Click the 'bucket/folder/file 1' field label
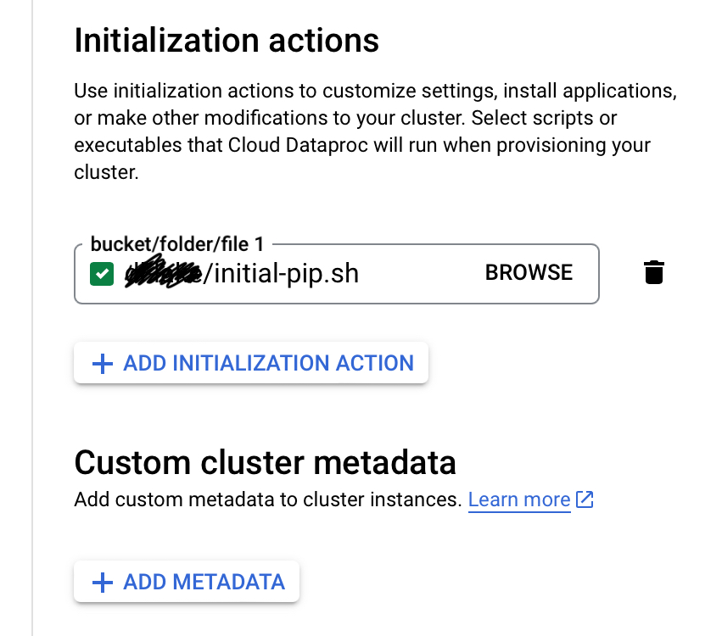The height and width of the screenshot is (636, 722). 177,245
